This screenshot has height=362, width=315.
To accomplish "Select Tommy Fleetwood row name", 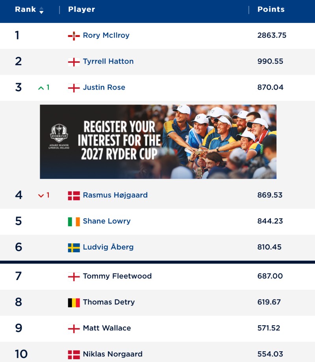I will 117,276.
